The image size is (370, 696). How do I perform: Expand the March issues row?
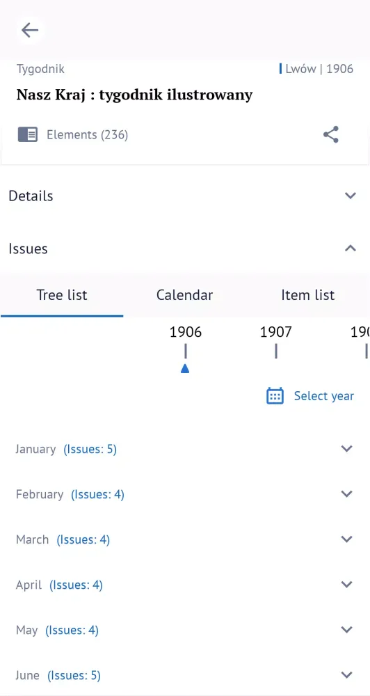pyautogui.click(x=185, y=540)
